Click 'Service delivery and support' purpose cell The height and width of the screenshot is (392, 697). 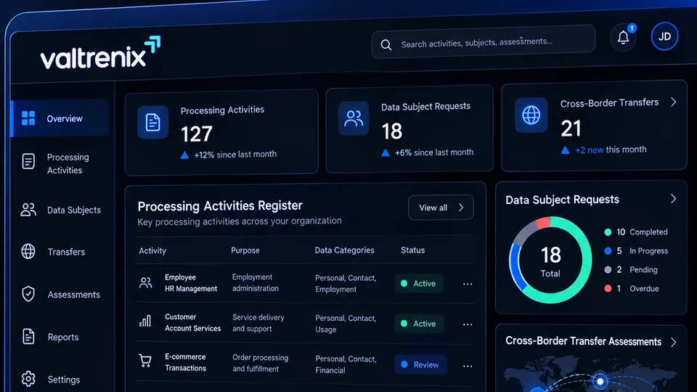point(258,323)
